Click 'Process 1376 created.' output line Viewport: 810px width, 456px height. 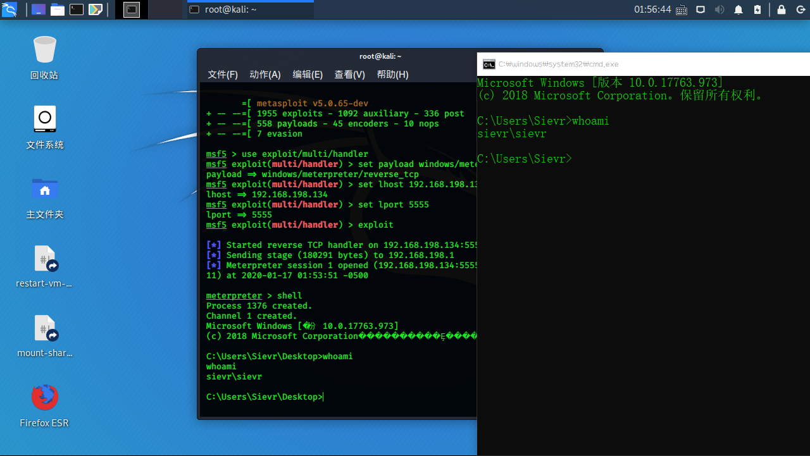tap(259, 306)
